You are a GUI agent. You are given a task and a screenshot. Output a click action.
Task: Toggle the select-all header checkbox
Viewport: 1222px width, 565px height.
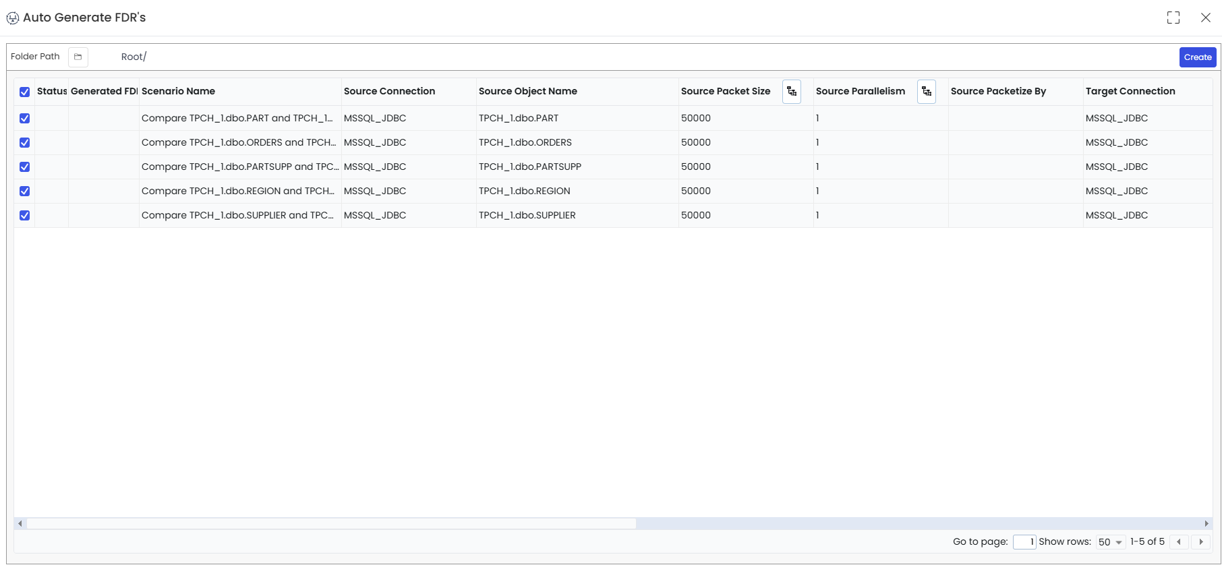tap(25, 92)
